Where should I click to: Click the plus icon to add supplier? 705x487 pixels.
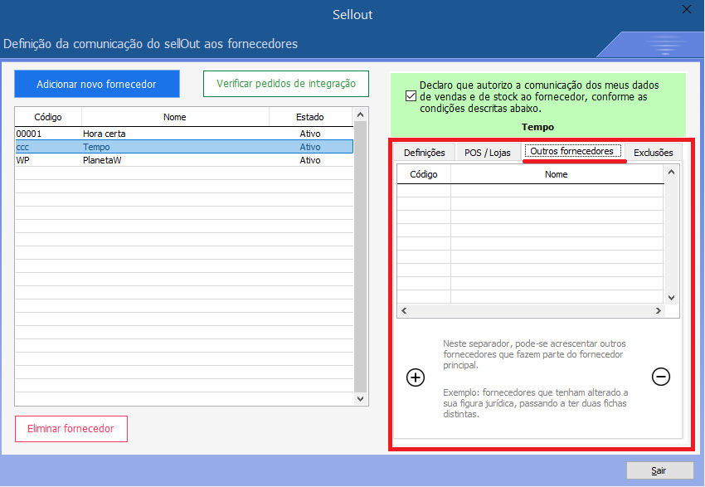click(416, 377)
